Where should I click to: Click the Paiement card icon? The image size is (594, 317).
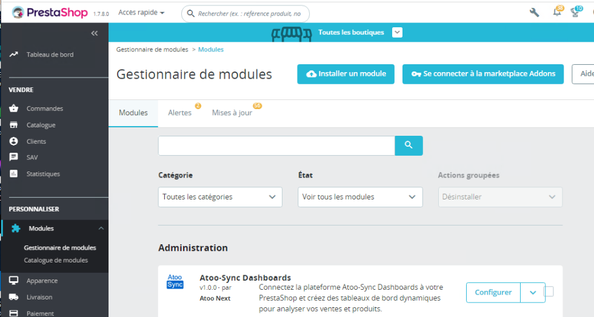coord(13,313)
